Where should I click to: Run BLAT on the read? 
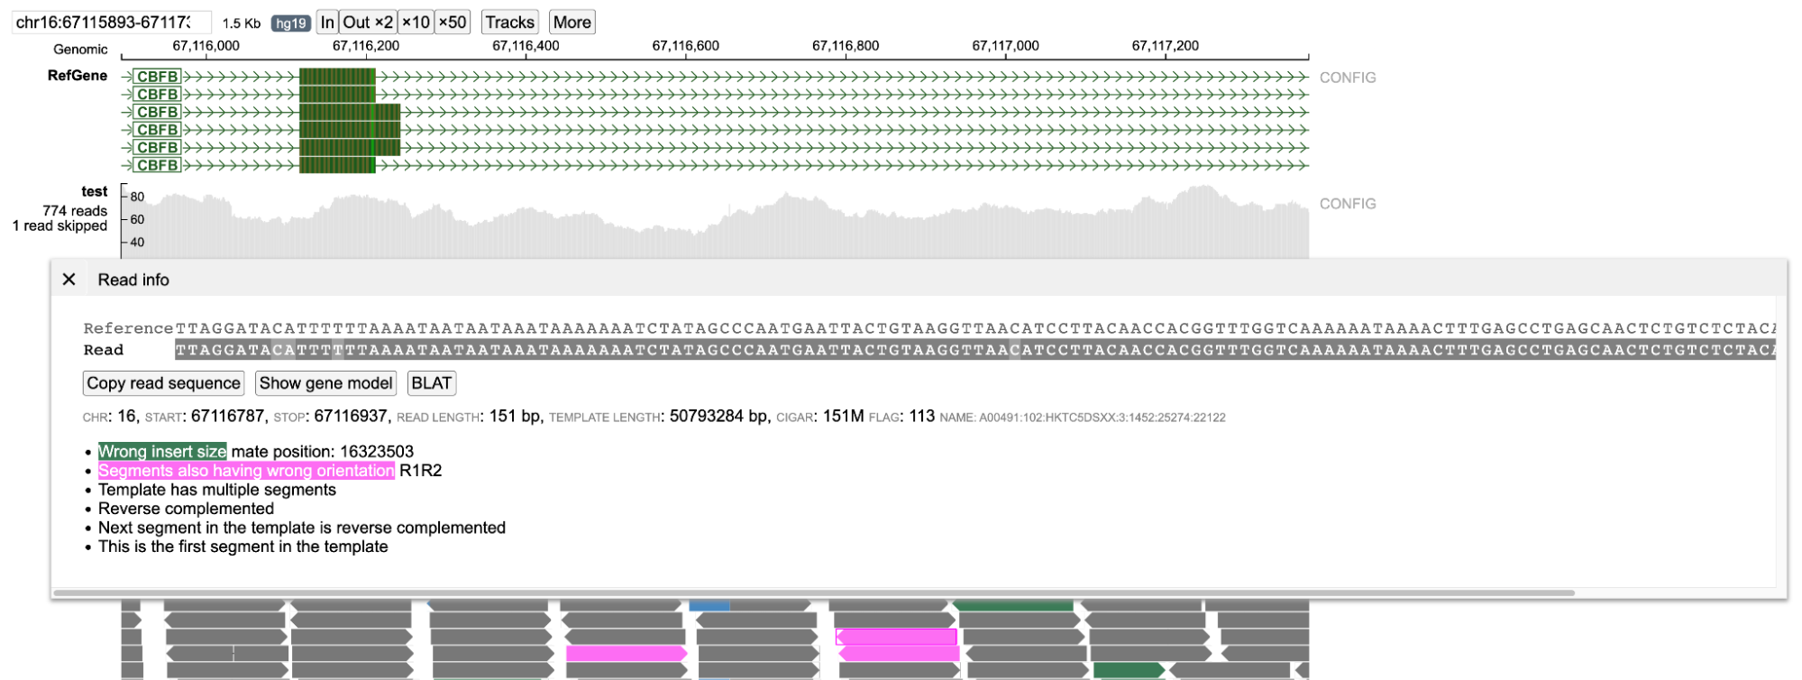(431, 383)
